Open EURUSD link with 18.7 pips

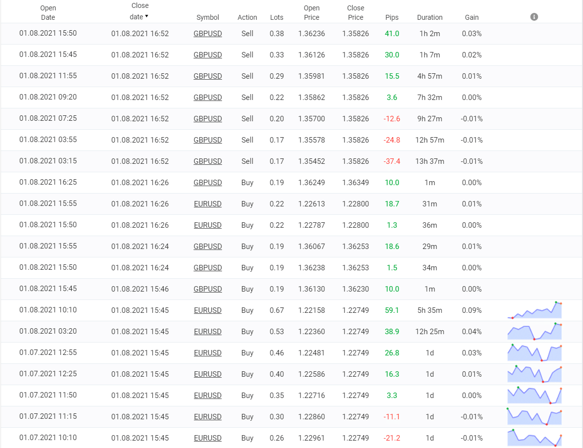[208, 204]
